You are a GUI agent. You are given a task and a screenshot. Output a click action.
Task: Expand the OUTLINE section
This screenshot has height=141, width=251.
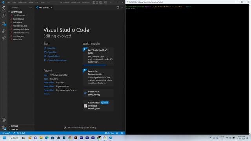(x=21, y=126)
